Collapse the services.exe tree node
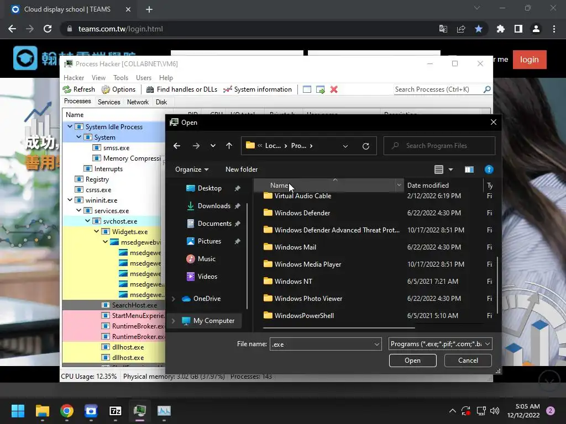The height and width of the screenshot is (424, 566). click(x=78, y=210)
